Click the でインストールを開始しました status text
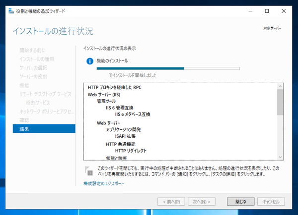 133,75
